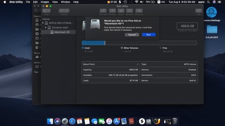Open App Store in the Dock
Screen dimensions: 225x126
(116, 121)
